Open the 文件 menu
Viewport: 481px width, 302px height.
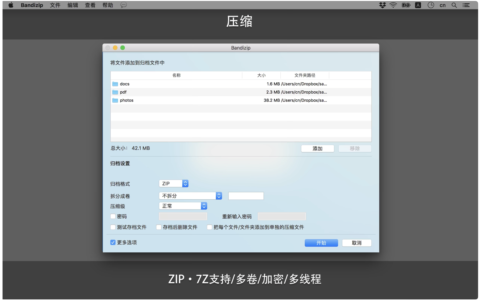pos(55,5)
